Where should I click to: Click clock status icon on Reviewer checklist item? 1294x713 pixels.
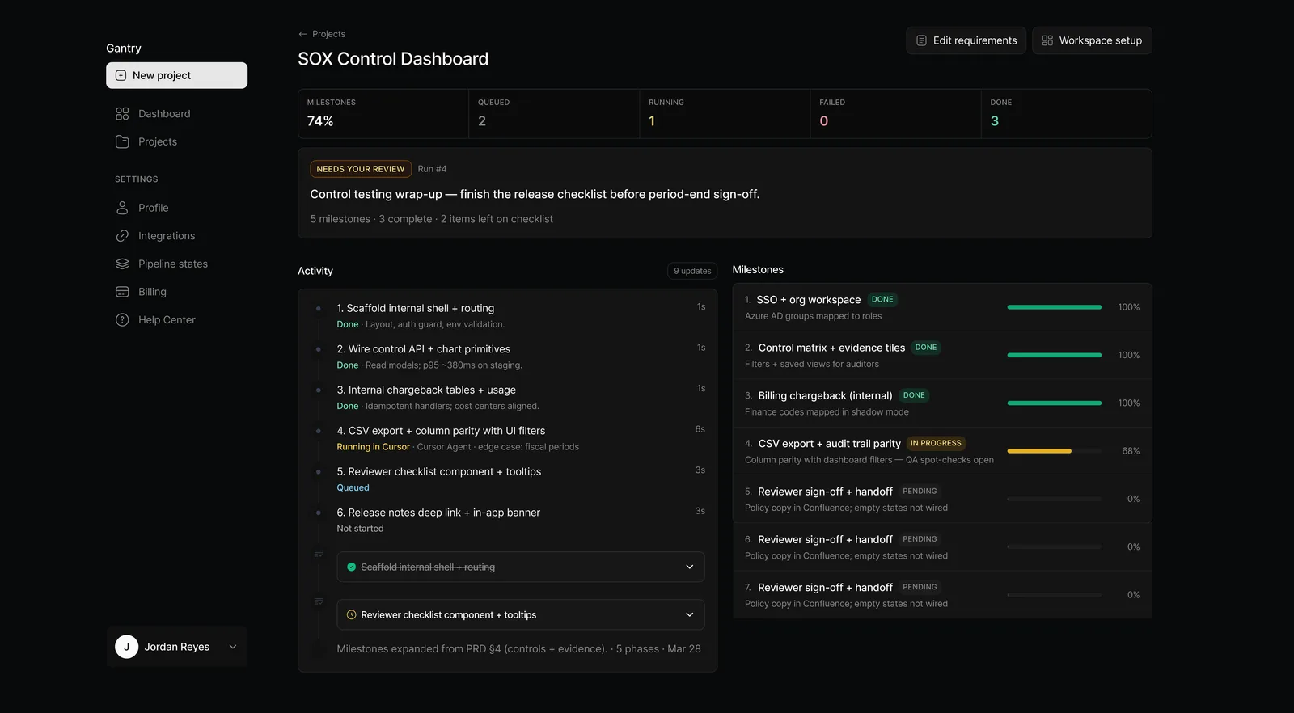pyautogui.click(x=352, y=615)
